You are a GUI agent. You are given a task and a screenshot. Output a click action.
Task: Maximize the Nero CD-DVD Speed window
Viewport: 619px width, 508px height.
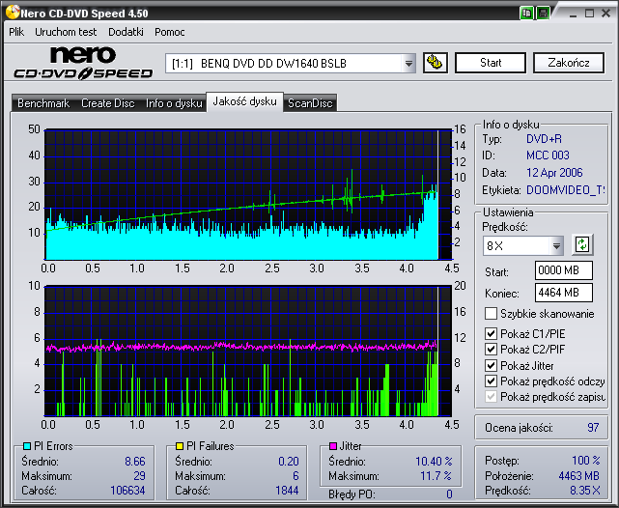(x=589, y=14)
